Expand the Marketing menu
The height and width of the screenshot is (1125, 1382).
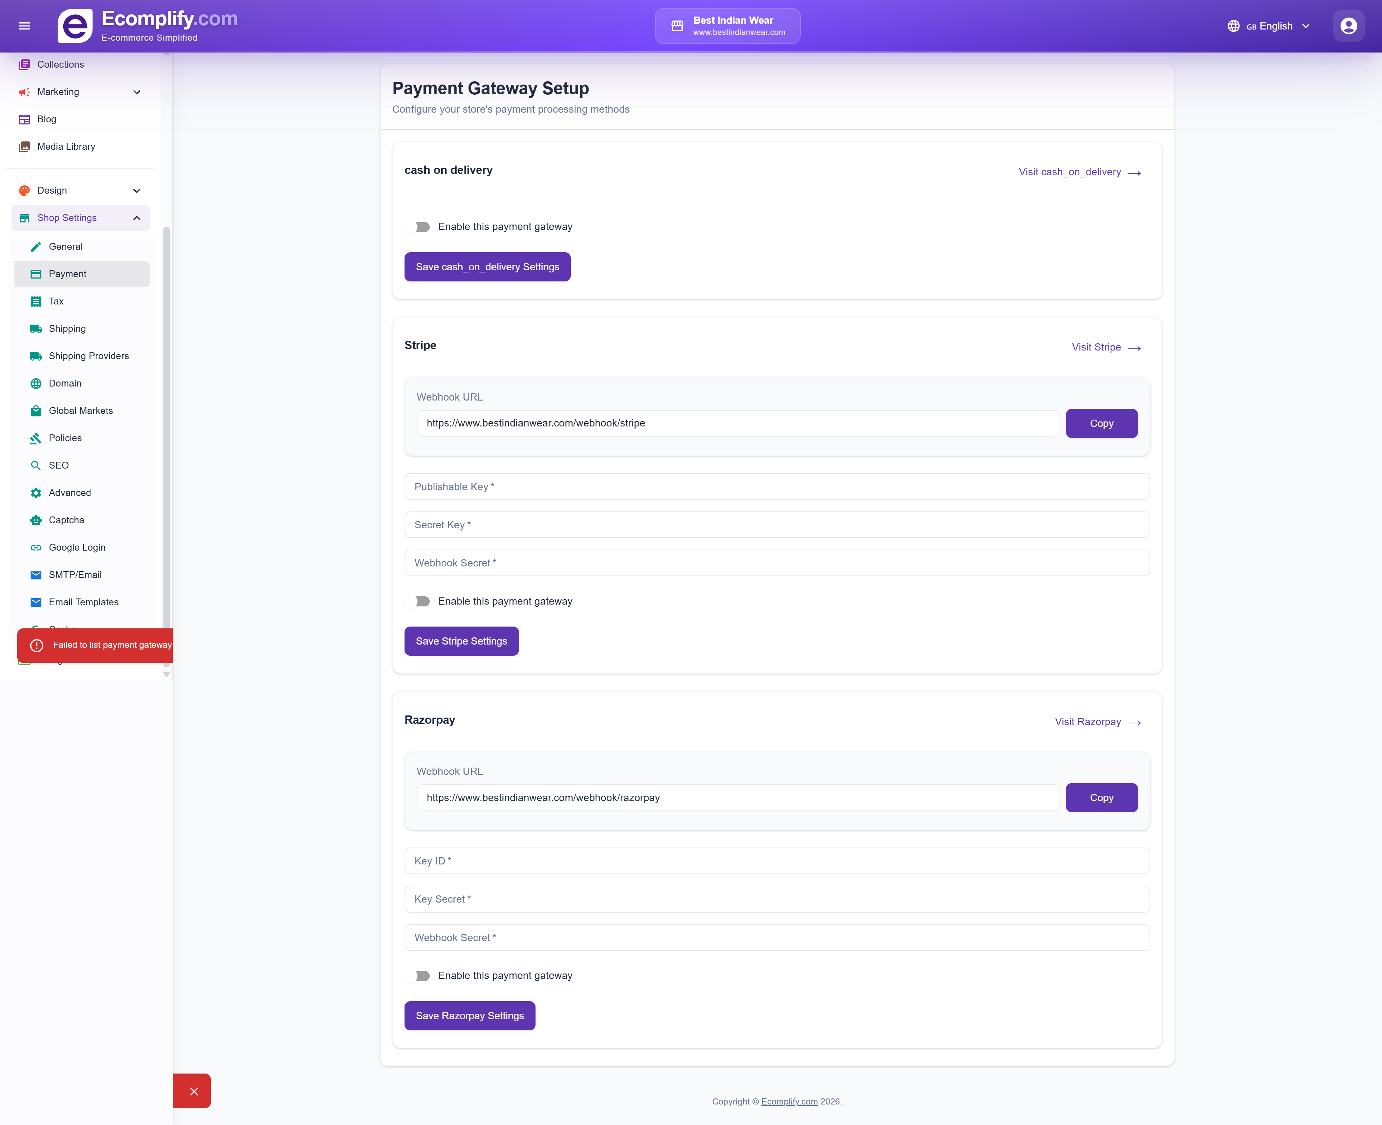click(x=136, y=91)
